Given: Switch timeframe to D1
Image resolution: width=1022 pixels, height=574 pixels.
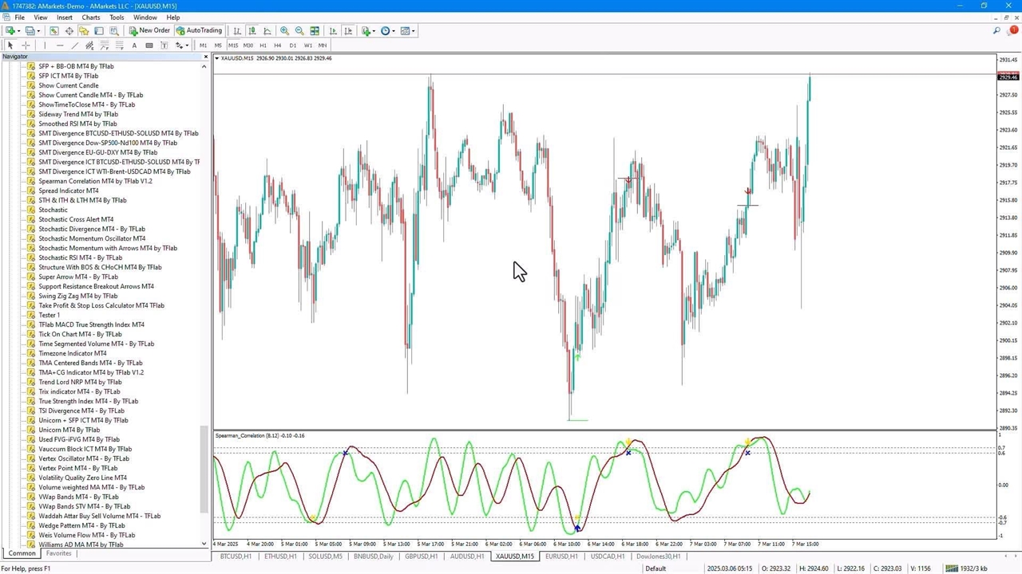Looking at the screenshot, I should 293,45.
